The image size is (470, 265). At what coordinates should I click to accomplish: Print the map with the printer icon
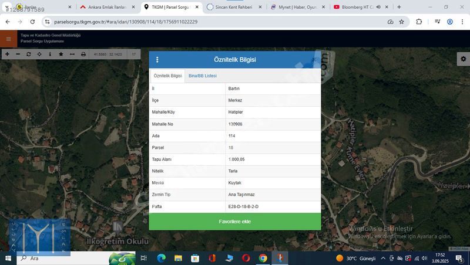click(83, 54)
